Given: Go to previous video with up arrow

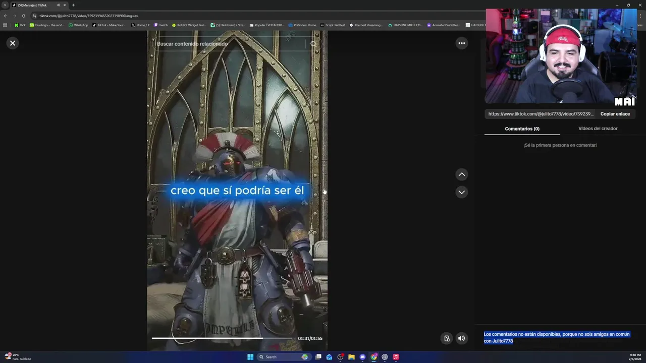Looking at the screenshot, I should [x=461, y=174].
